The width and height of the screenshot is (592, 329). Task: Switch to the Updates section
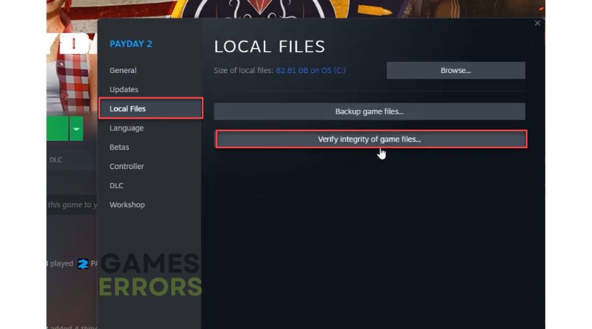124,89
